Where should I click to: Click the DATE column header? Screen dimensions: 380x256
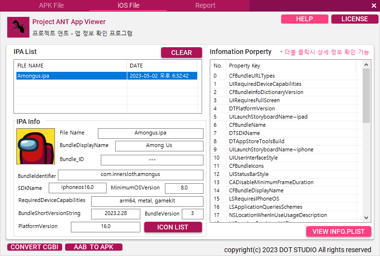coord(162,66)
